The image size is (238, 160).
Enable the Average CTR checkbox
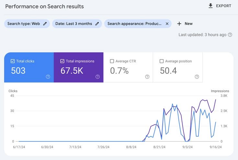pos(112,61)
